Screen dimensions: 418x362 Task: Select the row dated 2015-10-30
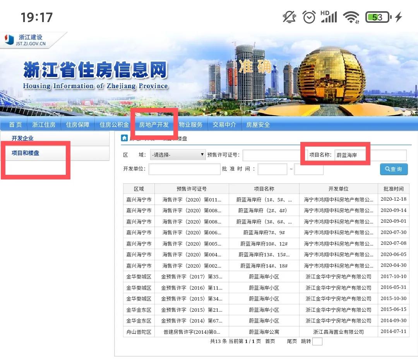(x=266, y=299)
